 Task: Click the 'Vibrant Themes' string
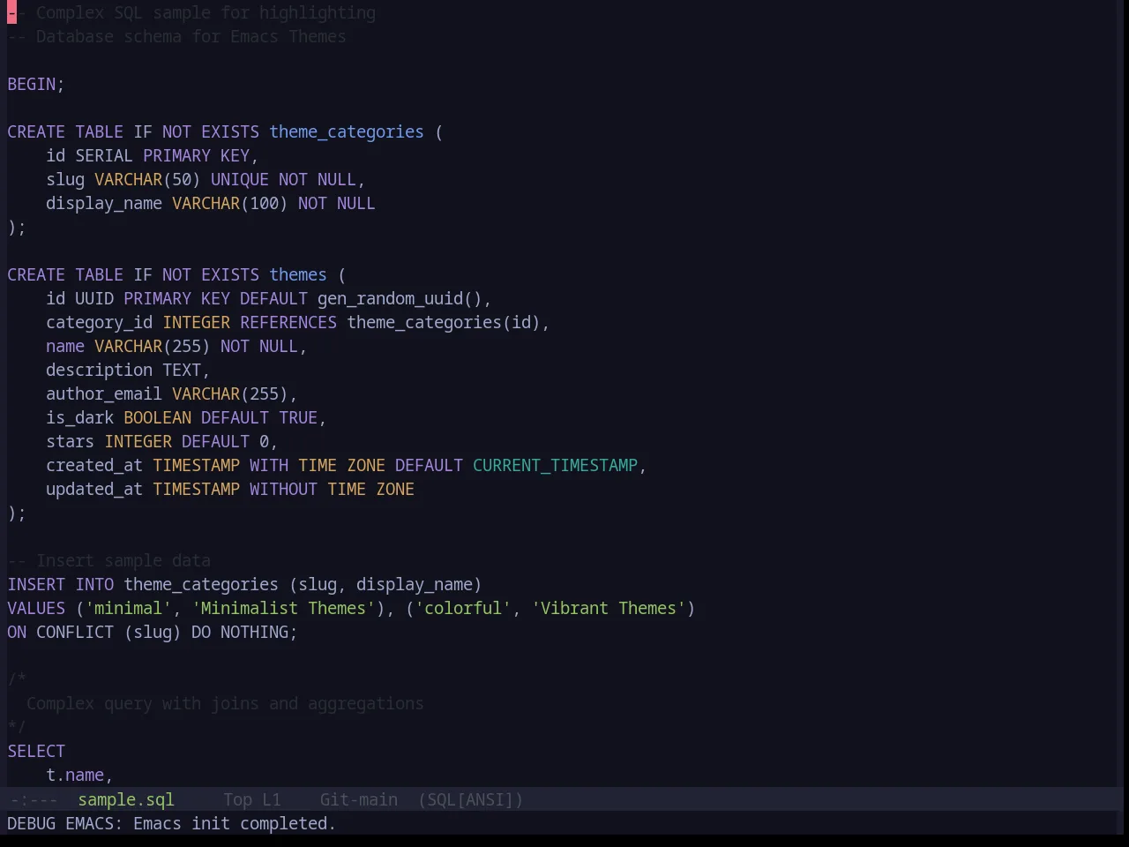click(x=609, y=608)
